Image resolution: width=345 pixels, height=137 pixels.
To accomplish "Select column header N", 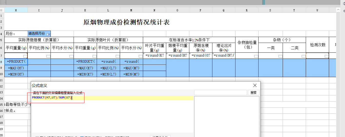I will tap(154, 10).
